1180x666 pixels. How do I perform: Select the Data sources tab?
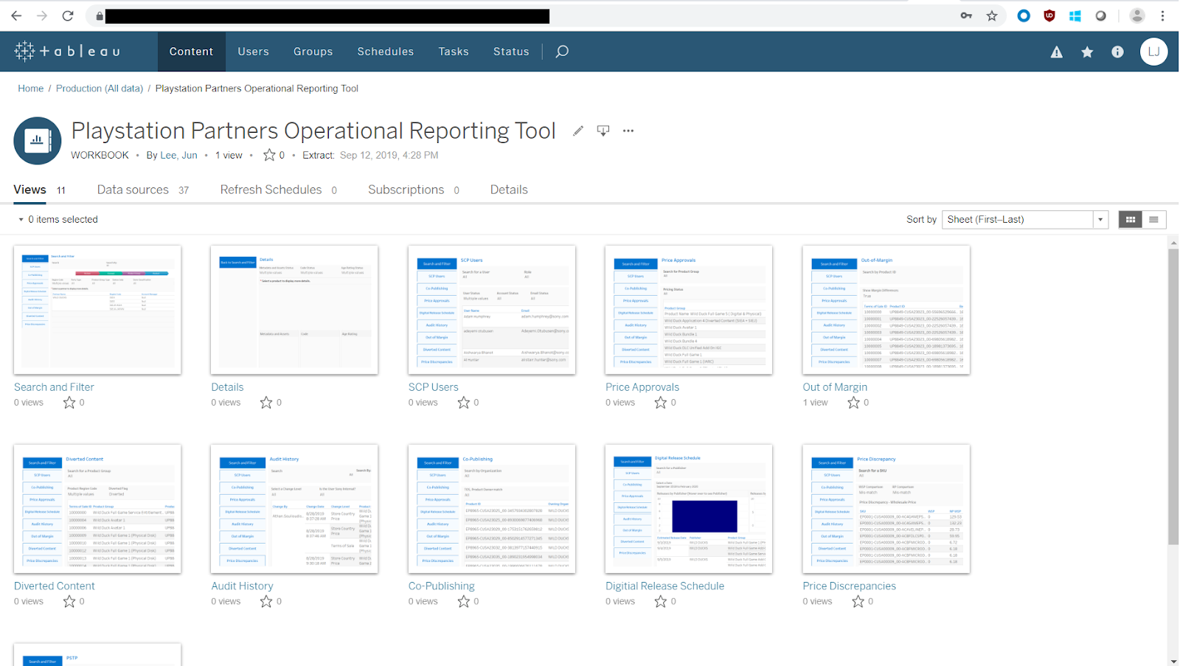pyautogui.click(x=143, y=190)
